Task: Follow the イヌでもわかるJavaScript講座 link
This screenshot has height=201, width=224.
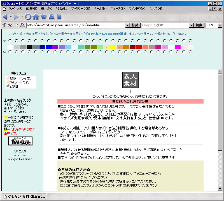Action: 106,33
